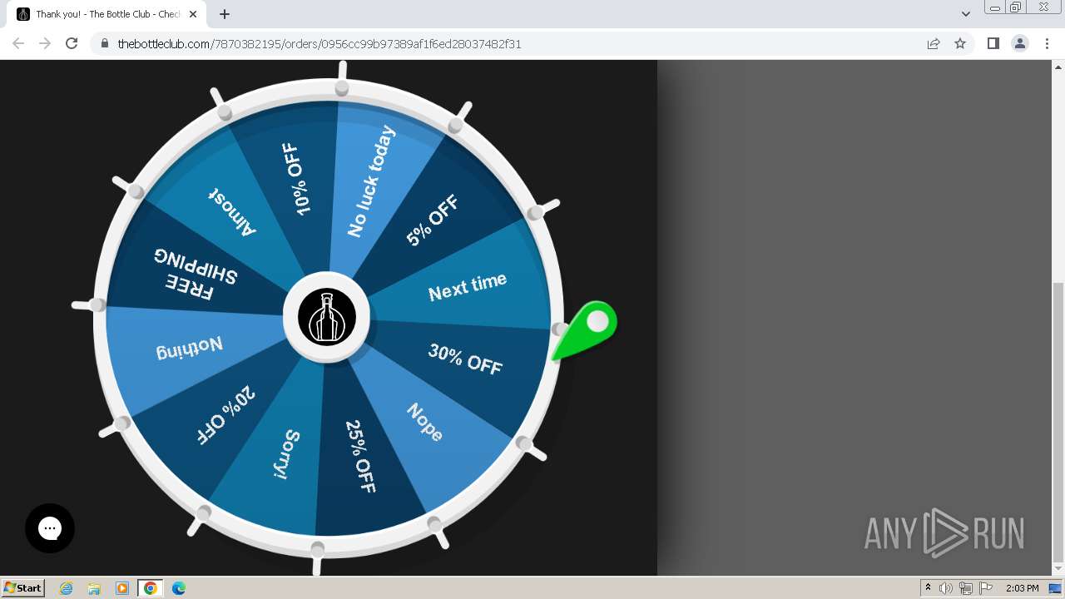Bookmark this page with the star

point(960,43)
